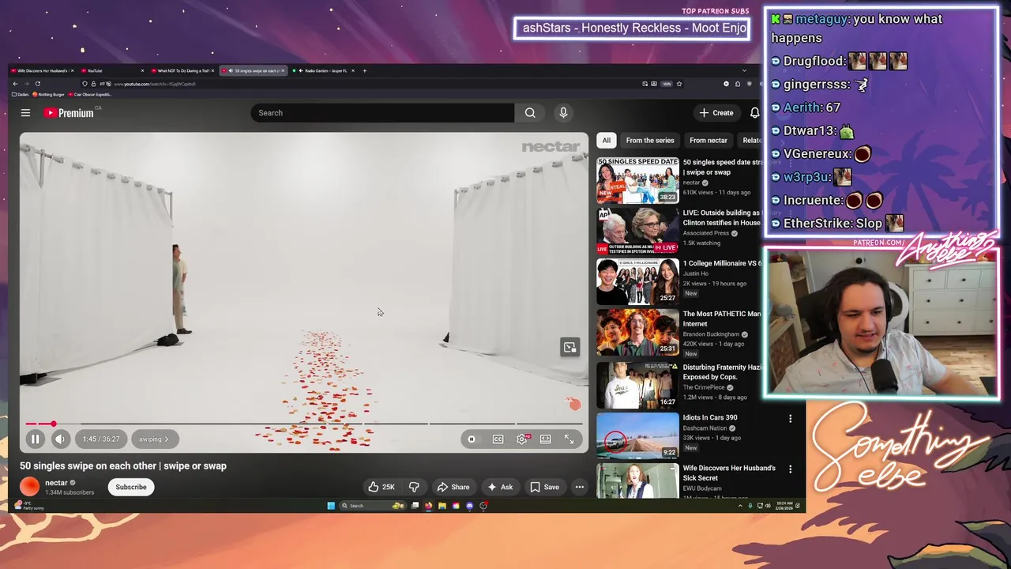This screenshot has width=1011, height=569.
Task: Open '1 College Millionaire VS' video title
Action: [x=722, y=263]
